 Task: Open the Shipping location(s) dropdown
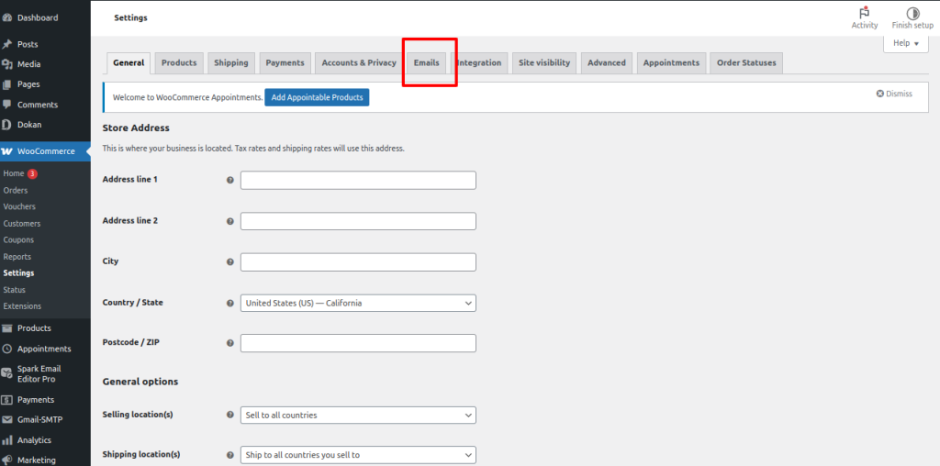[358, 455]
